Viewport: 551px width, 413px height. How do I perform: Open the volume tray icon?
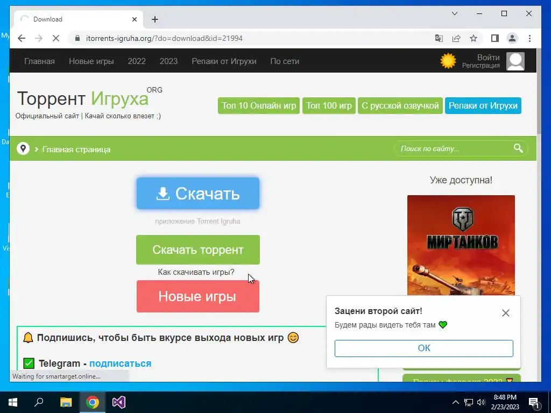(481, 402)
